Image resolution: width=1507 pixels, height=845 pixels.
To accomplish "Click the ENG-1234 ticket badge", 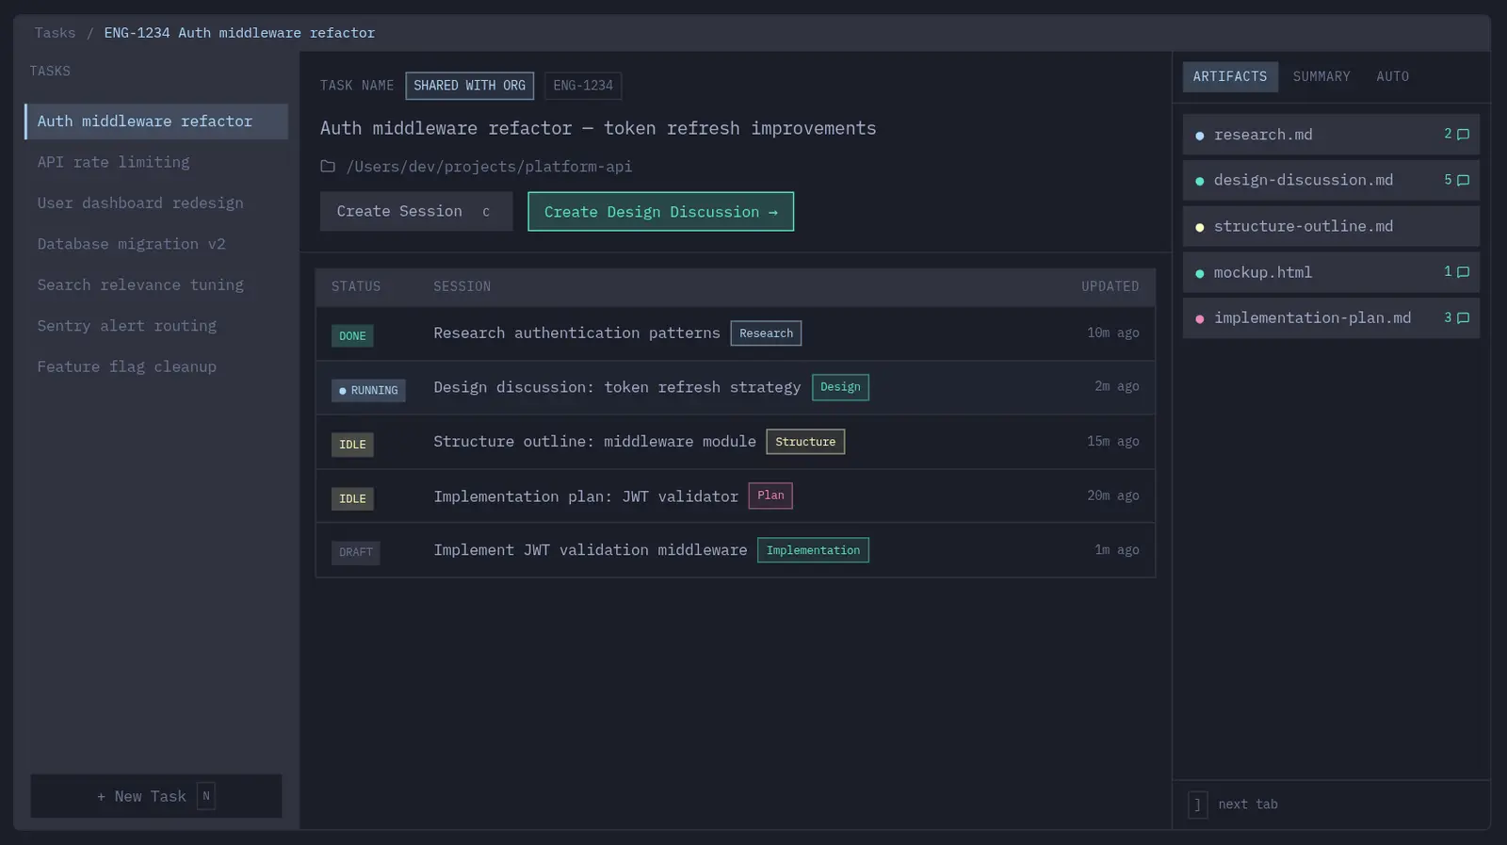I will [x=583, y=86].
